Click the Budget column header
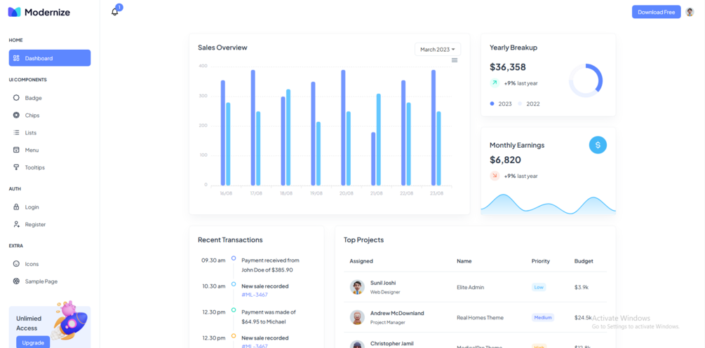The image size is (705, 348). (x=584, y=261)
